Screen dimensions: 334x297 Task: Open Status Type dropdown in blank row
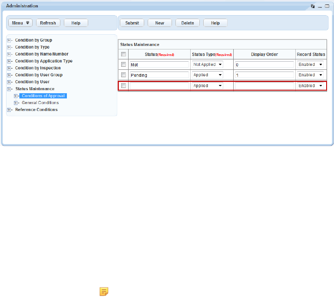tap(208, 86)
